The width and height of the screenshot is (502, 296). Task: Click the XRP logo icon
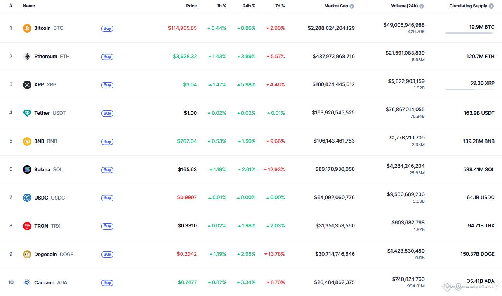[27, 85]
